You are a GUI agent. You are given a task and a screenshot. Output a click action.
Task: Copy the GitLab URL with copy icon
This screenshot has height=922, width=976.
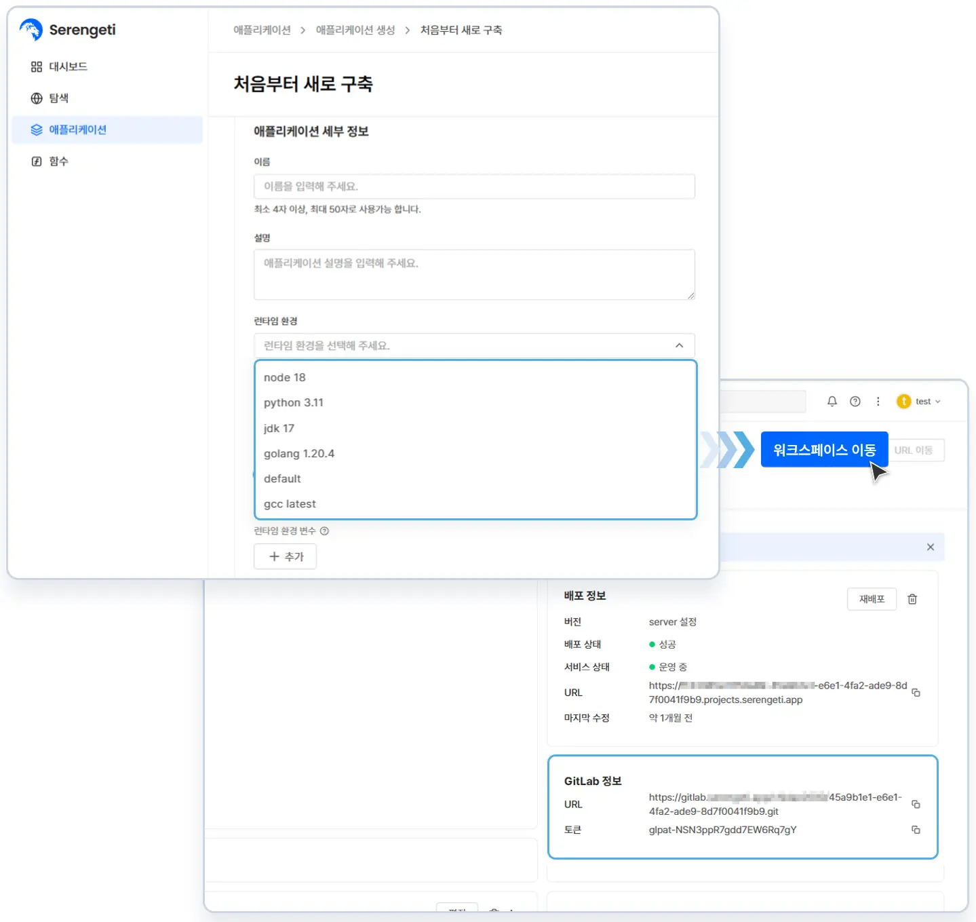point(916,805)
